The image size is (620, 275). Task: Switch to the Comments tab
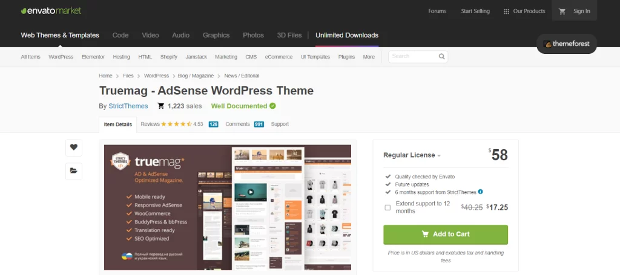click(237, 124)
